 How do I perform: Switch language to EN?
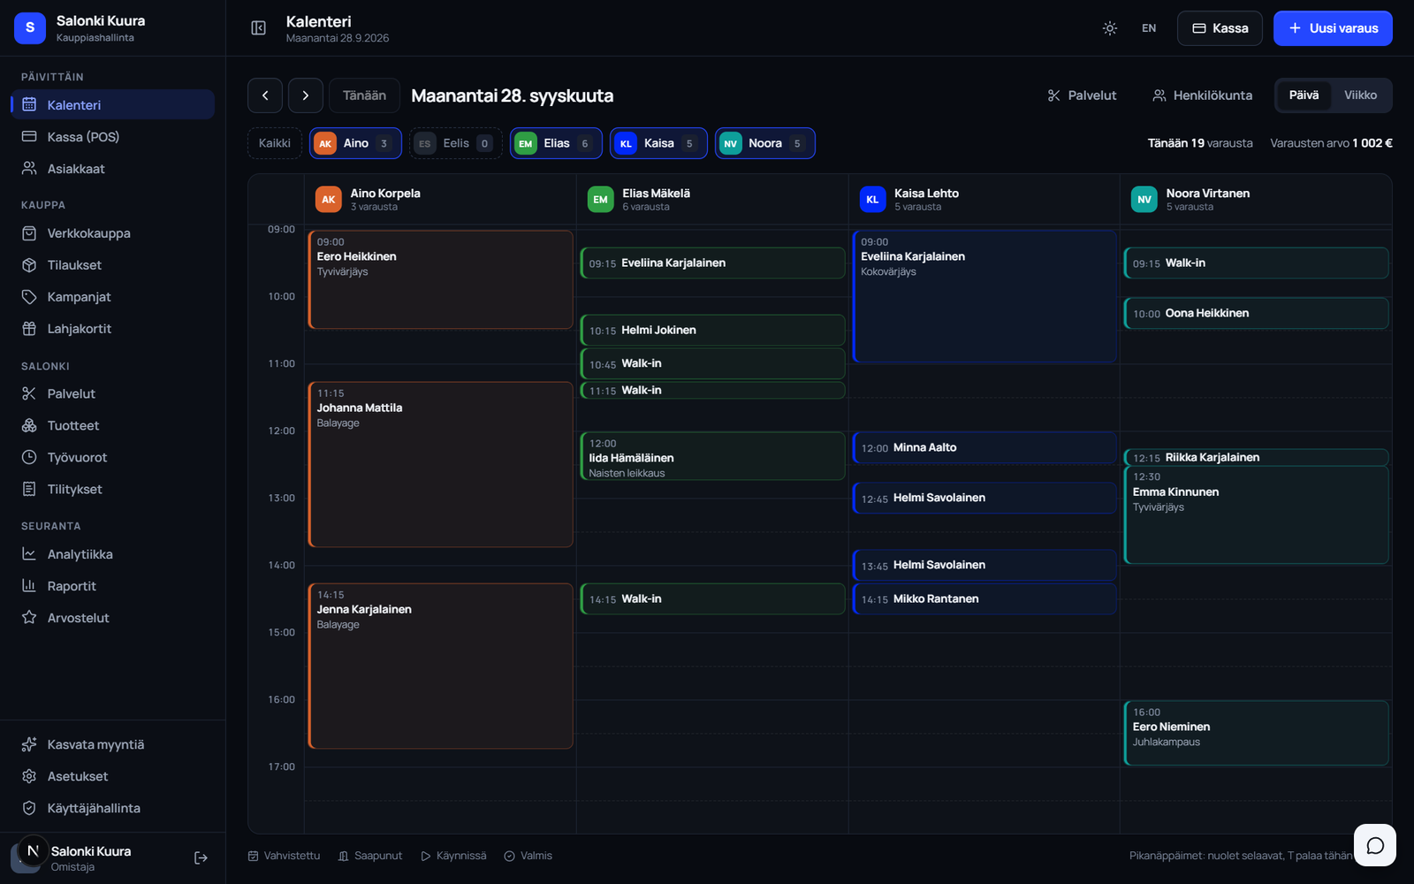coord(1149,28)
